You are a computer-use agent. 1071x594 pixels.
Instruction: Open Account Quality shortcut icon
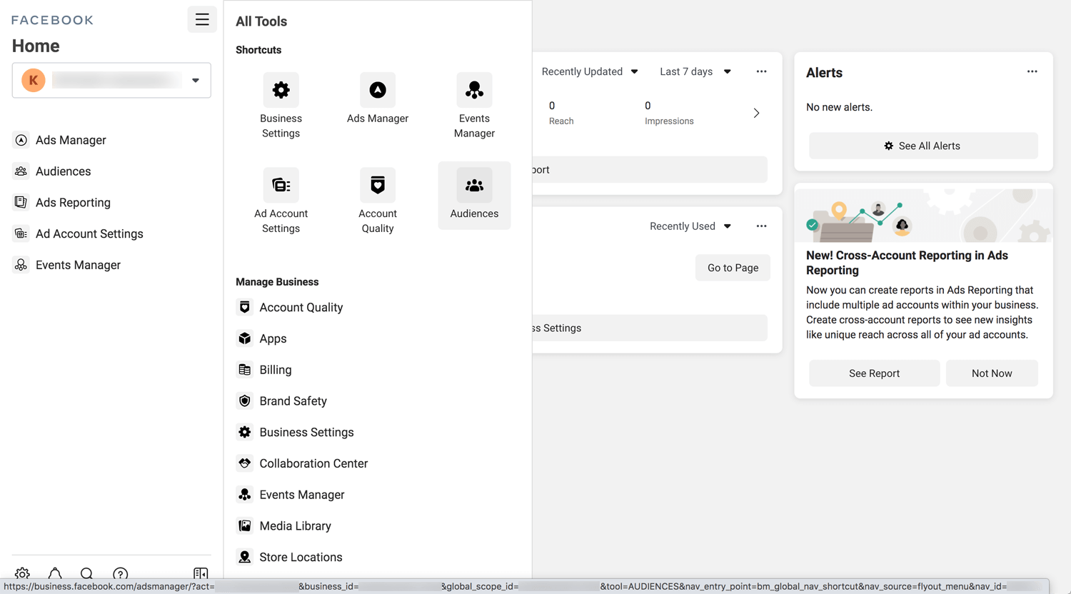point(378,185)
